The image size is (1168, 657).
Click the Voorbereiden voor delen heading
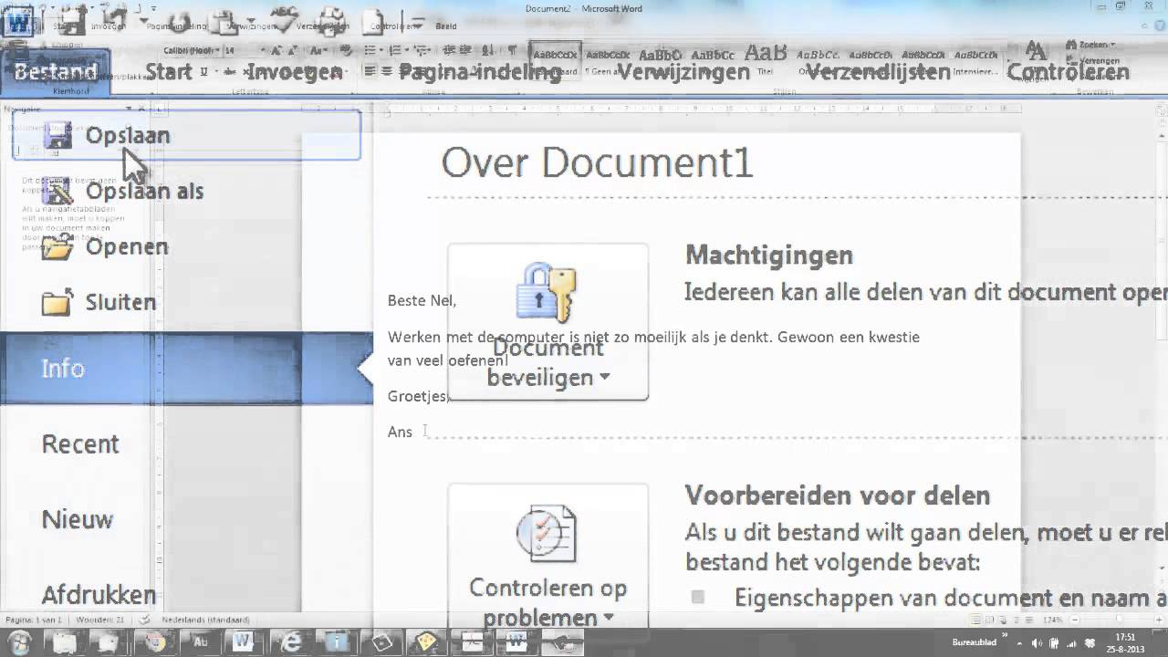[x=838, y=495]
